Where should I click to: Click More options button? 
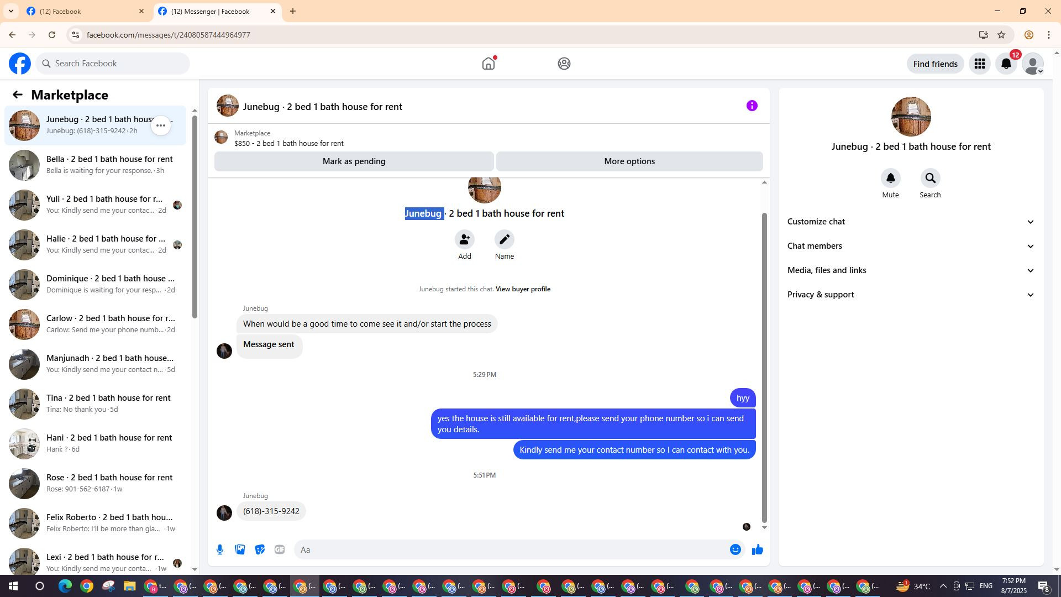click(629, 161)
